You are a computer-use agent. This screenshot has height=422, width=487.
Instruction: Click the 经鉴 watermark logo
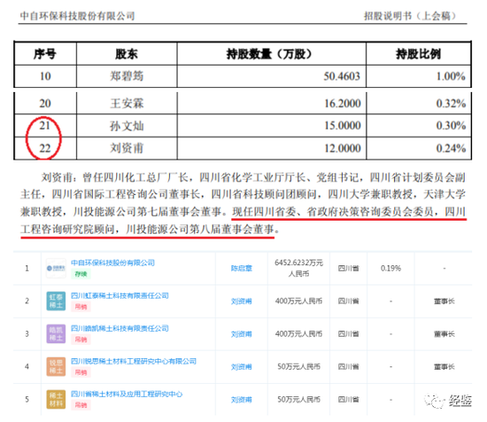tap(448, 401)
